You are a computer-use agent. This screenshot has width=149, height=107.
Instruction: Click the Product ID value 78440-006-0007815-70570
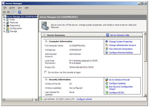click(x=81, y=67)
